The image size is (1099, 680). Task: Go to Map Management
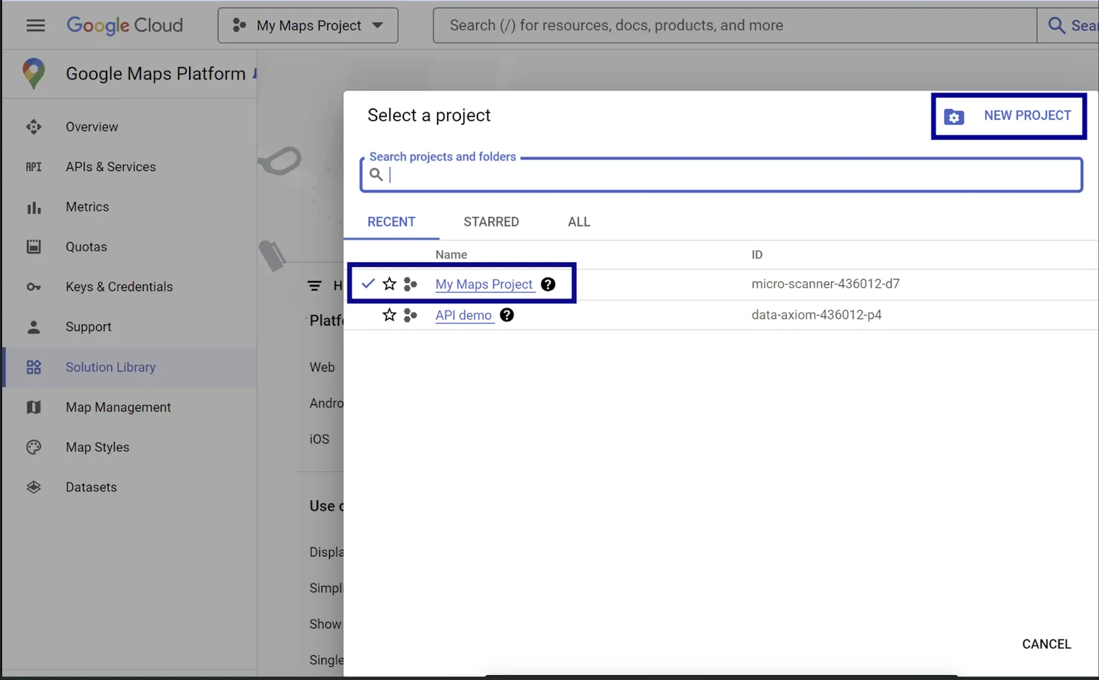click(x=118, y=407)
